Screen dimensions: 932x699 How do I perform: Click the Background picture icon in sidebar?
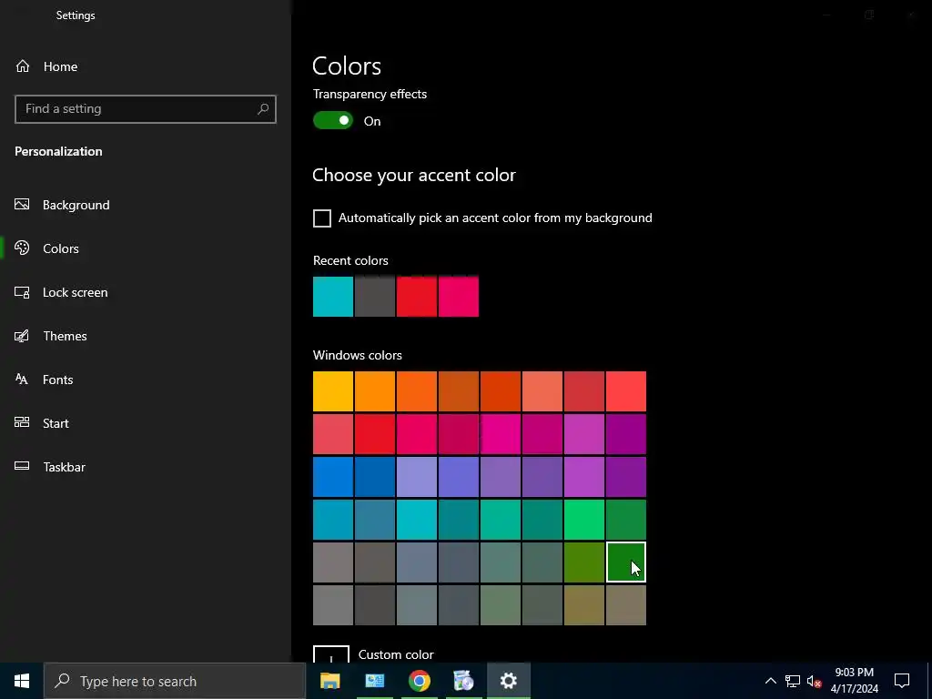pos(22,205)
